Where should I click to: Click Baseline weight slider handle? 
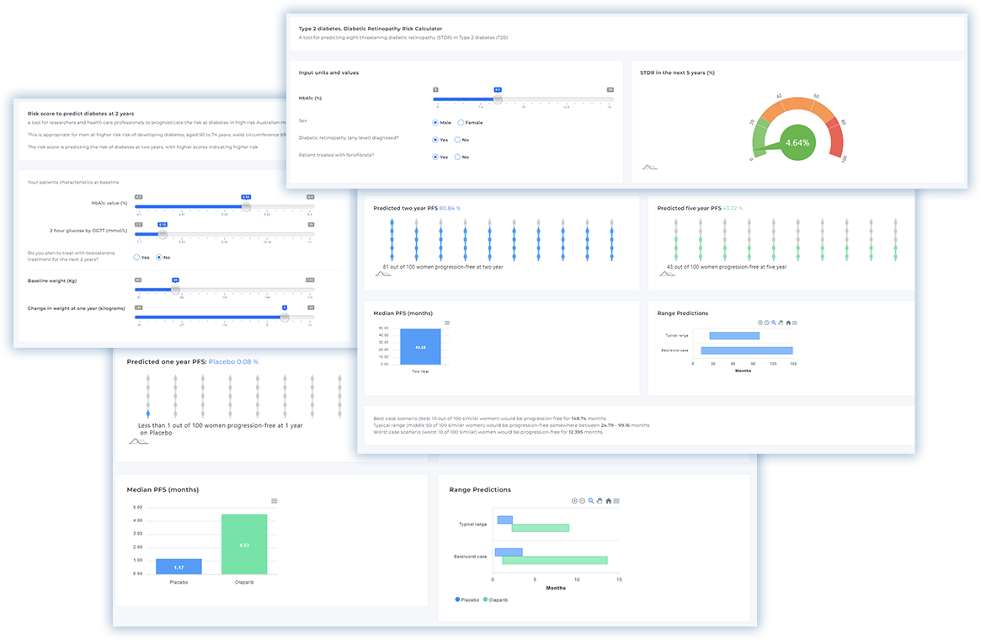click(175, 290)
